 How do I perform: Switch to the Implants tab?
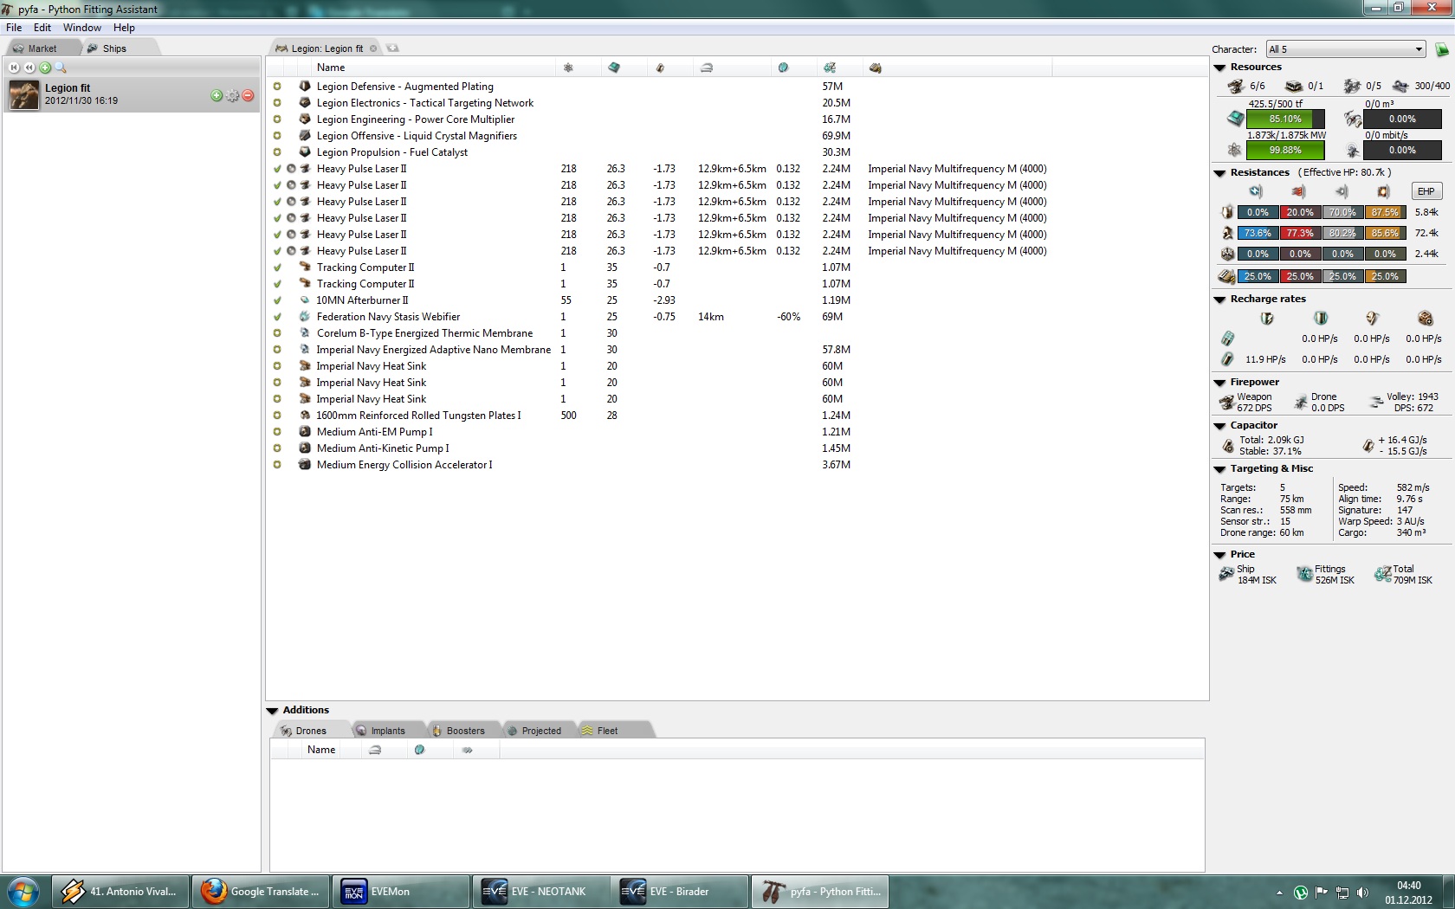(387, 731)
